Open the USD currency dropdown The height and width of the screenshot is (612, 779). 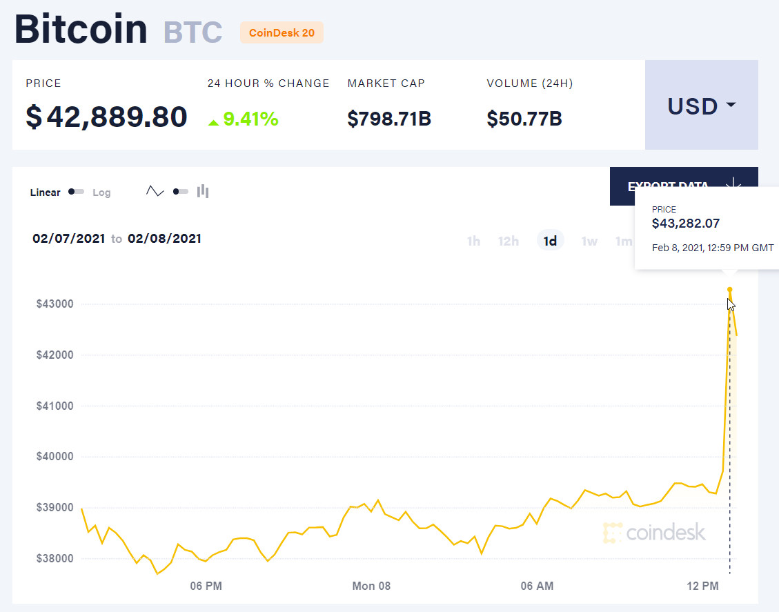coord(701,106)
